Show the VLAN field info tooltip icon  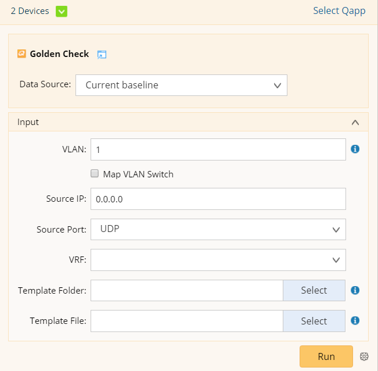[355, 149]
